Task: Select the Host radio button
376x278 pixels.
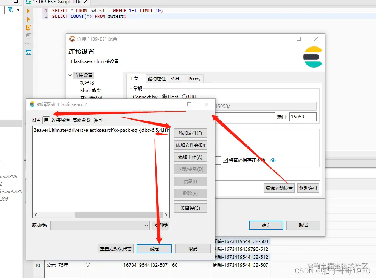Action: tap(164, 97)
